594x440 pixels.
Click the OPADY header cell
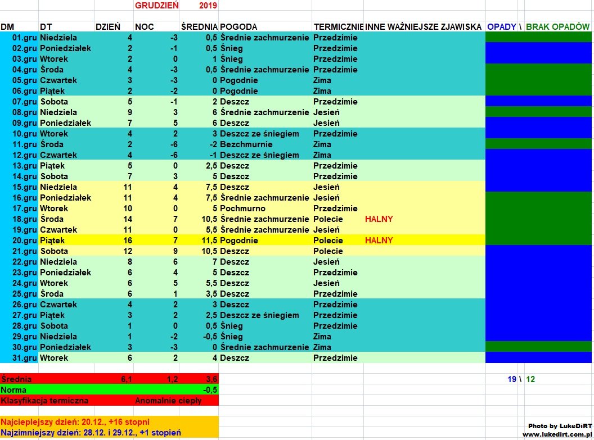pyautogui.click(x=502, y=27)
